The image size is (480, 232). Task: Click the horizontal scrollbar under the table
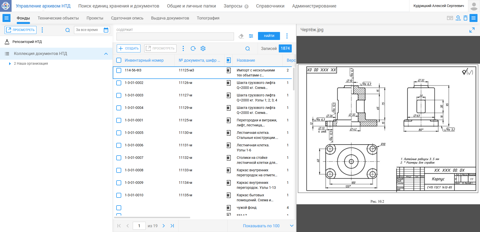[x=152, y=218]
